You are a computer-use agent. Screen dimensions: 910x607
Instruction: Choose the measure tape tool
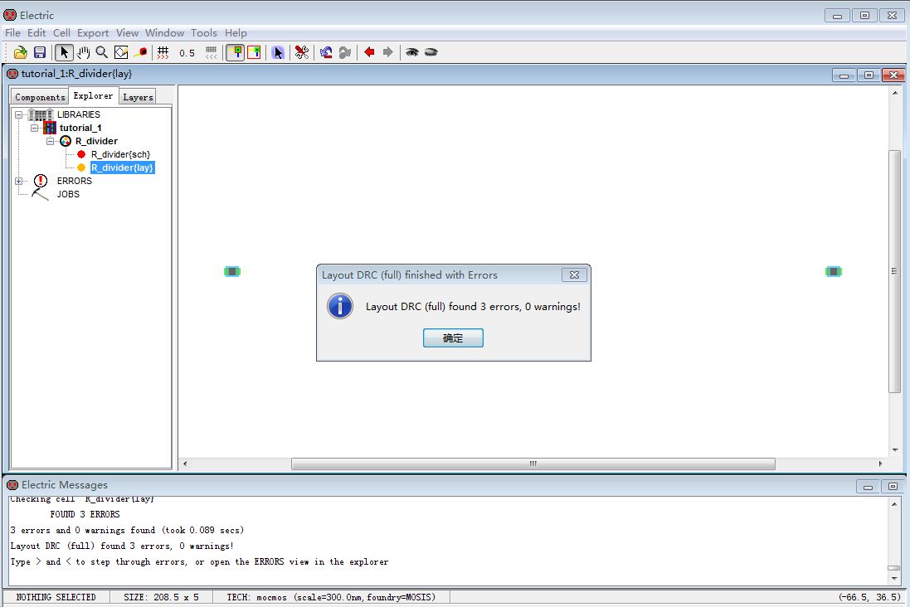(140, 53)
